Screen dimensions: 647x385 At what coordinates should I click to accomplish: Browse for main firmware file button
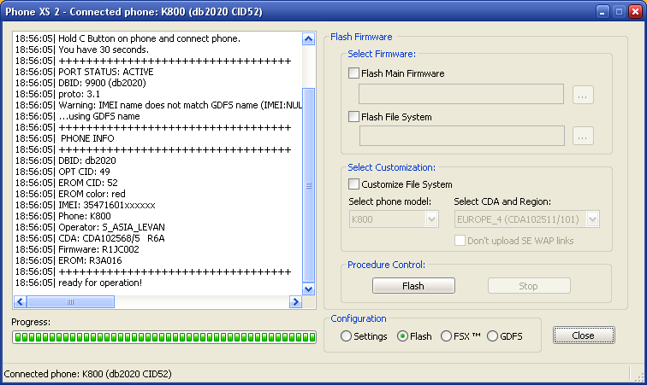(583, 94)
